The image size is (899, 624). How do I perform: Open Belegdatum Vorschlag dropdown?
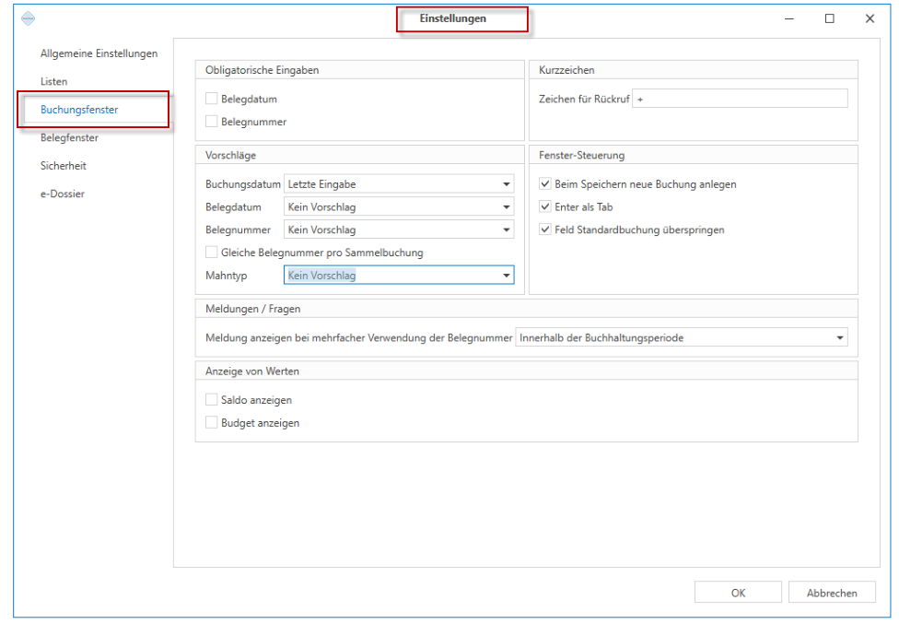point(399,207)
